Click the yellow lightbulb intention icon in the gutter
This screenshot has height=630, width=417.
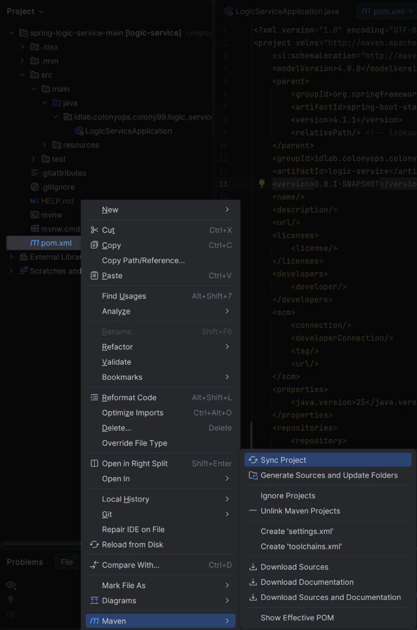[x=262, y=184]
